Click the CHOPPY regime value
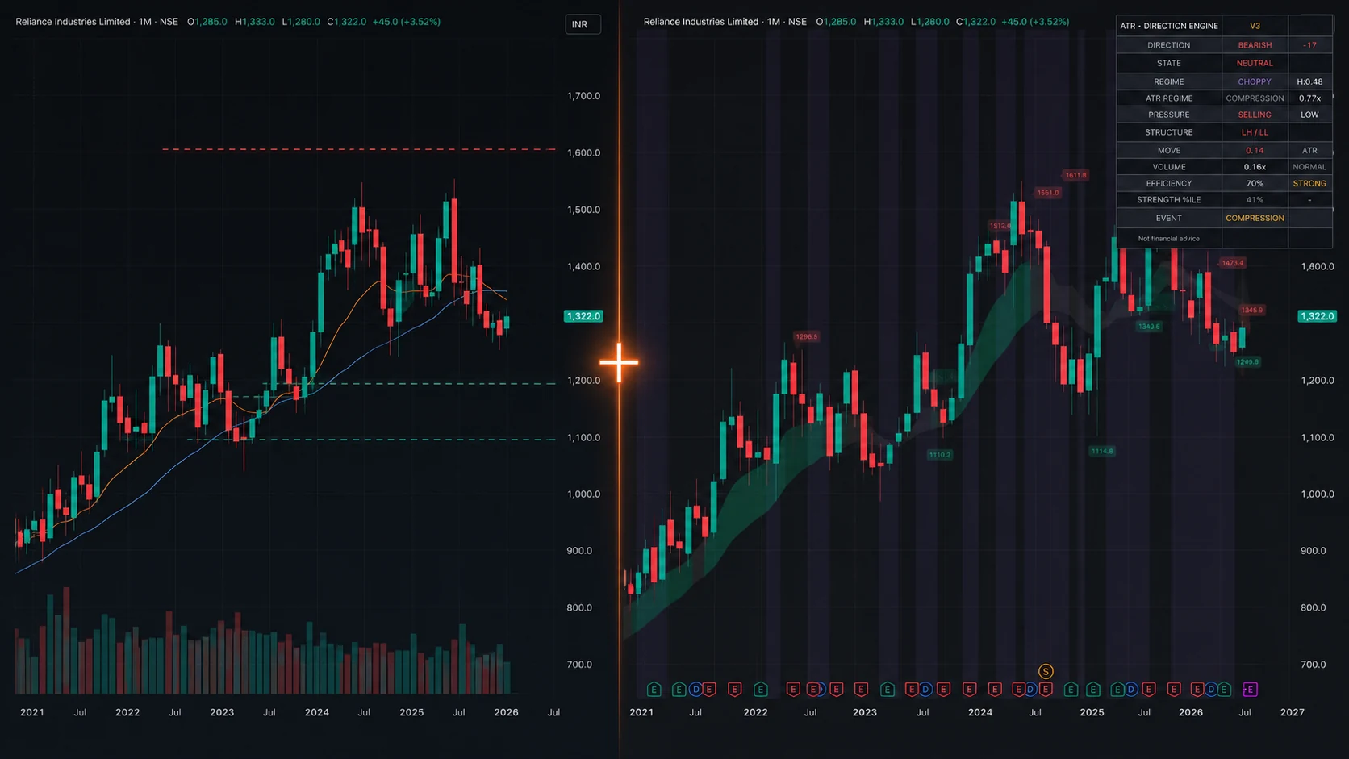 point(1255,81)
